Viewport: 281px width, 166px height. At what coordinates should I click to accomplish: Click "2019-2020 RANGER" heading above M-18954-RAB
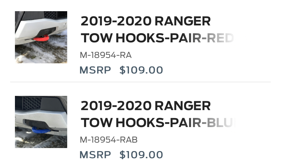pos(146,106)
